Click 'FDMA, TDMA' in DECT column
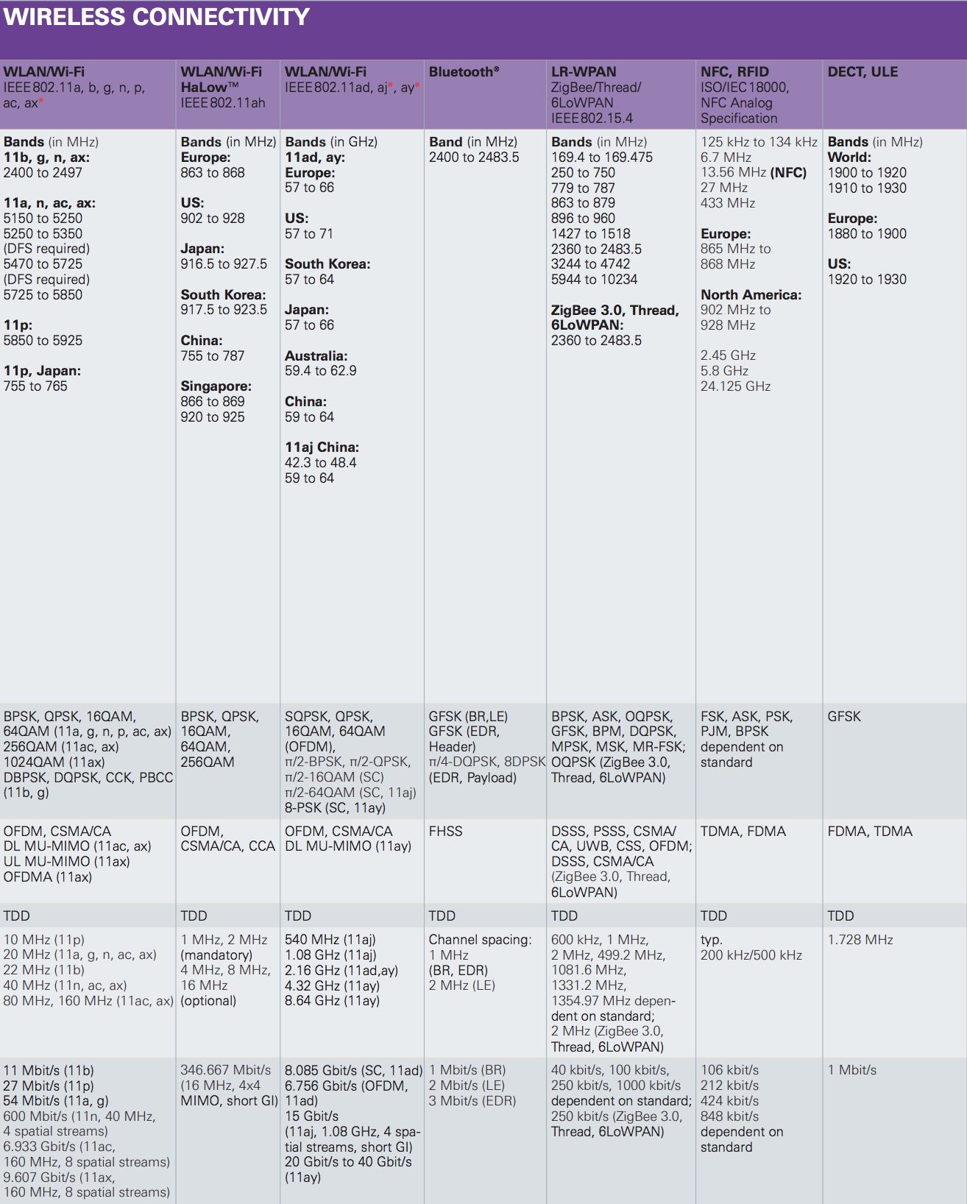 (x=870, y=832)
